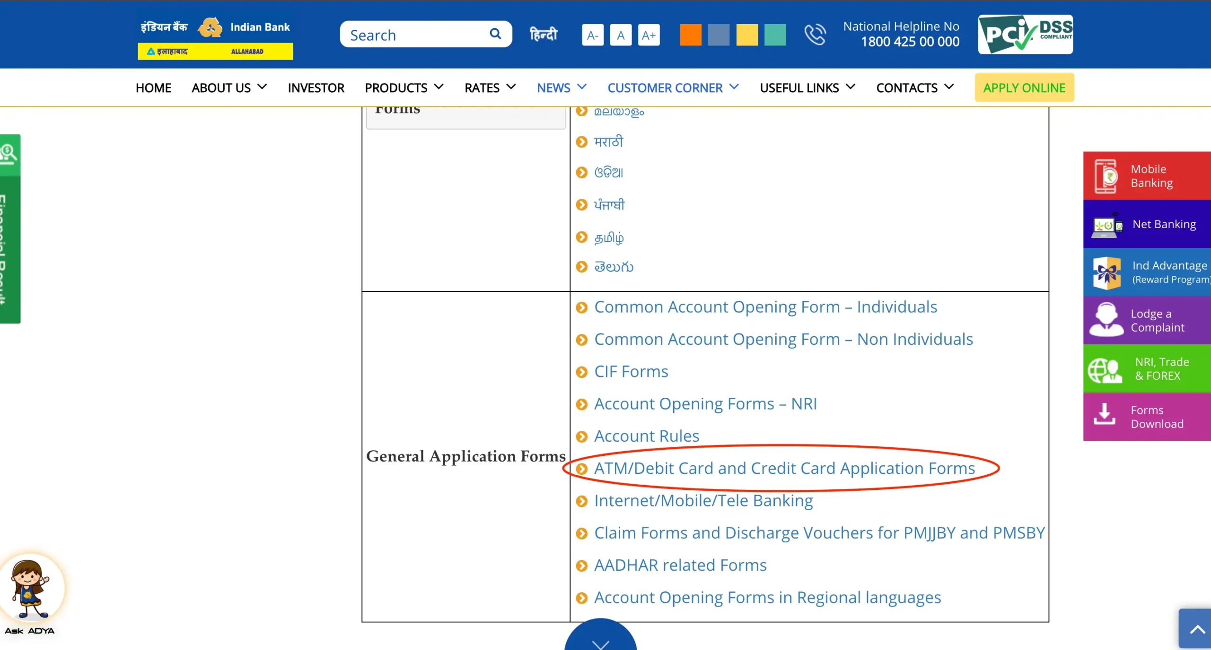The height and width of the screenshot is (650, 1211).
Task: Open Mobile Banking from the sidebar
Action: [1106, 175]
